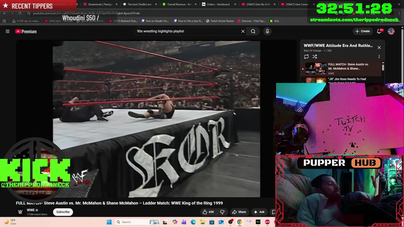Open Outlook from taskbar
Image resolution: width=404 pixels, height=227 pixels.
[221, 222]
